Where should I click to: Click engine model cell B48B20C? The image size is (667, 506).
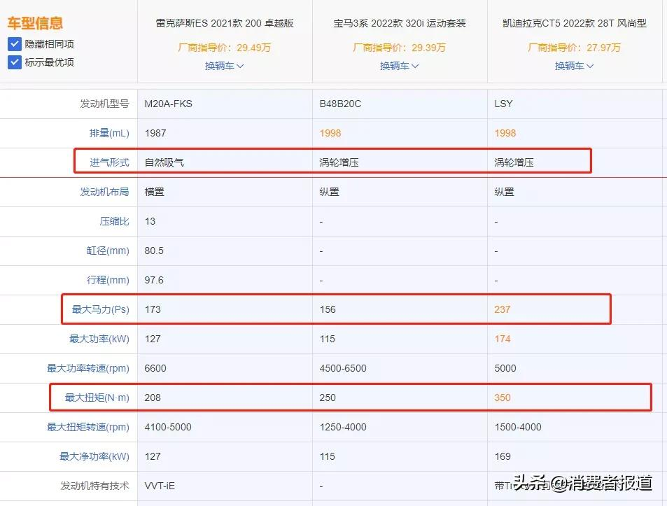[x=340, y=104]
